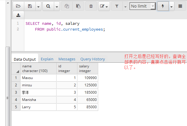The height and width of the screenshot is (126, 187).
Task: Click the id cell in Larry's row
Action: [67, 107]
